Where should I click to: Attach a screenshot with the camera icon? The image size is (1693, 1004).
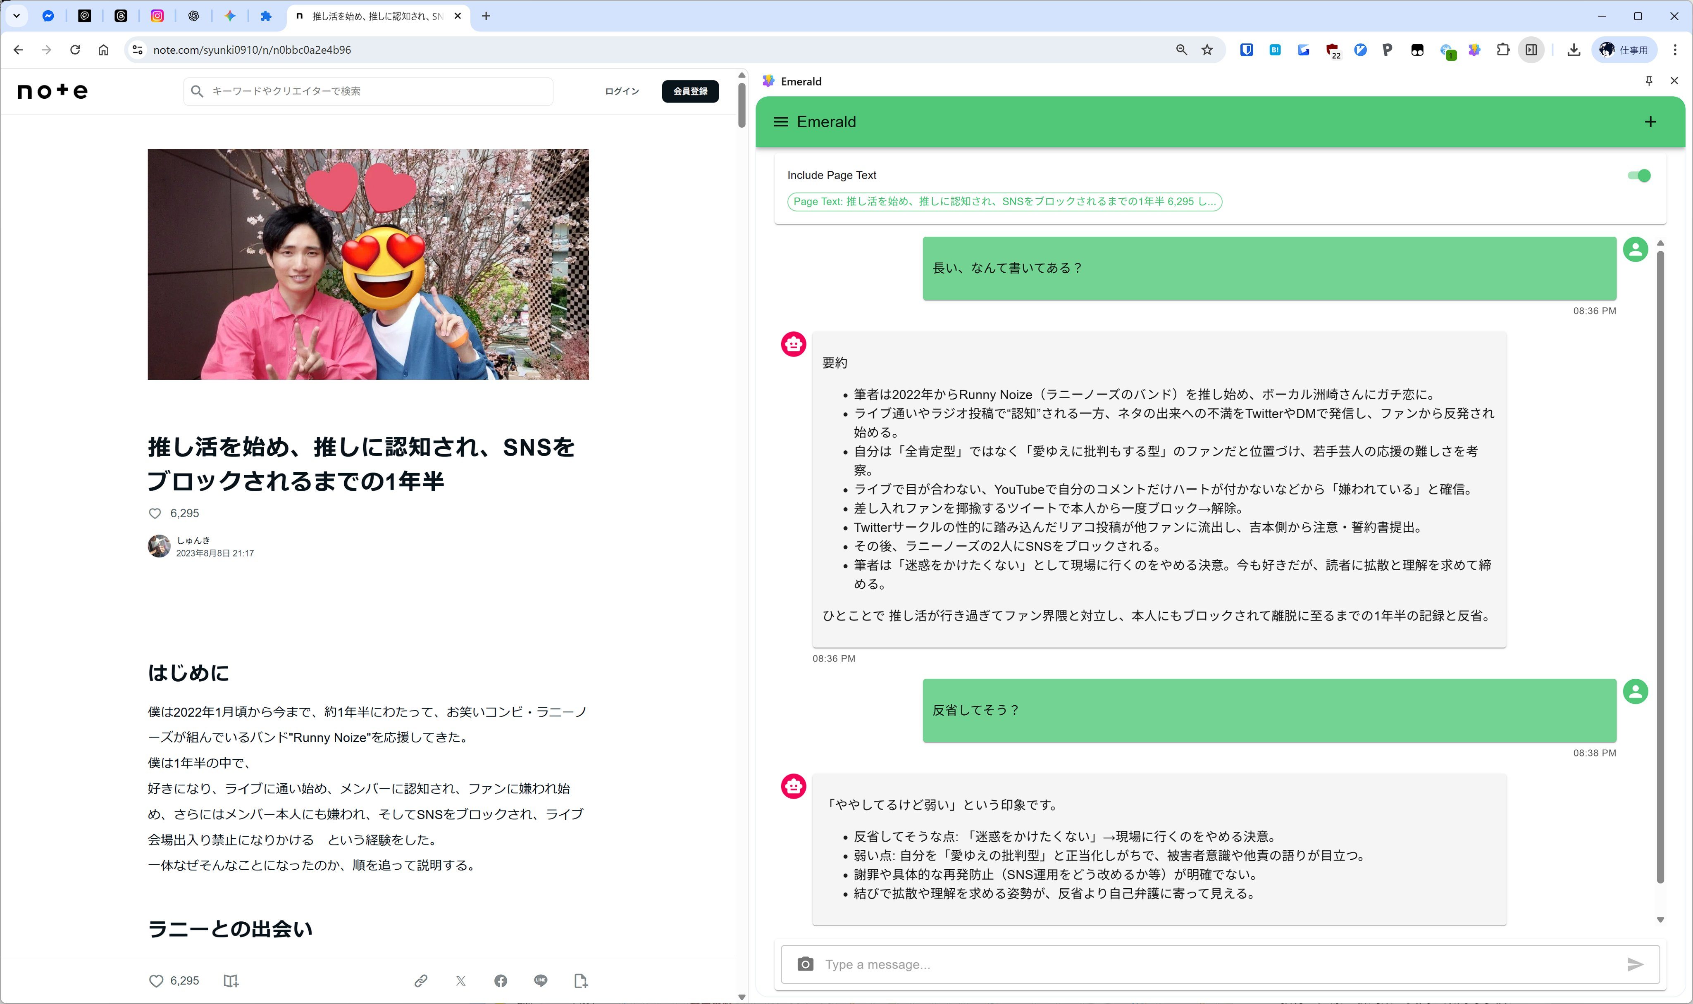point(805,964)
